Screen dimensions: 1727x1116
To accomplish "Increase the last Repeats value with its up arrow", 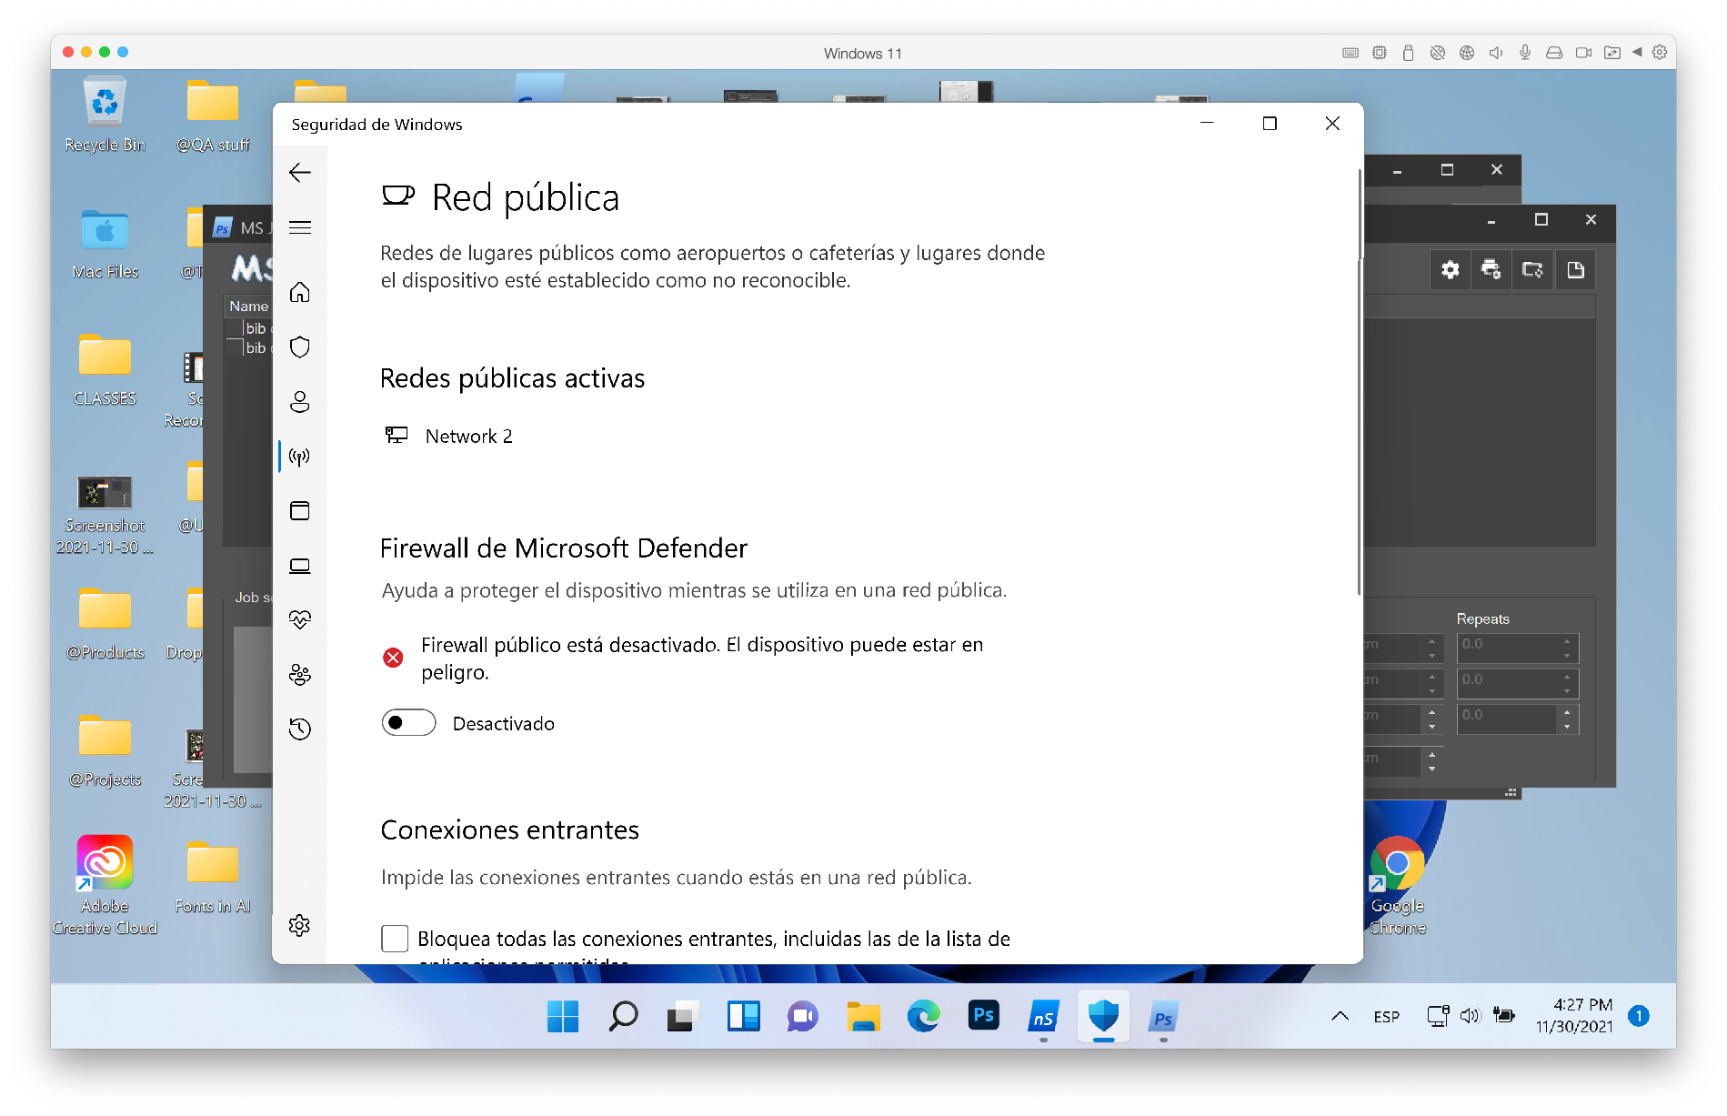I will [1567, 711].
